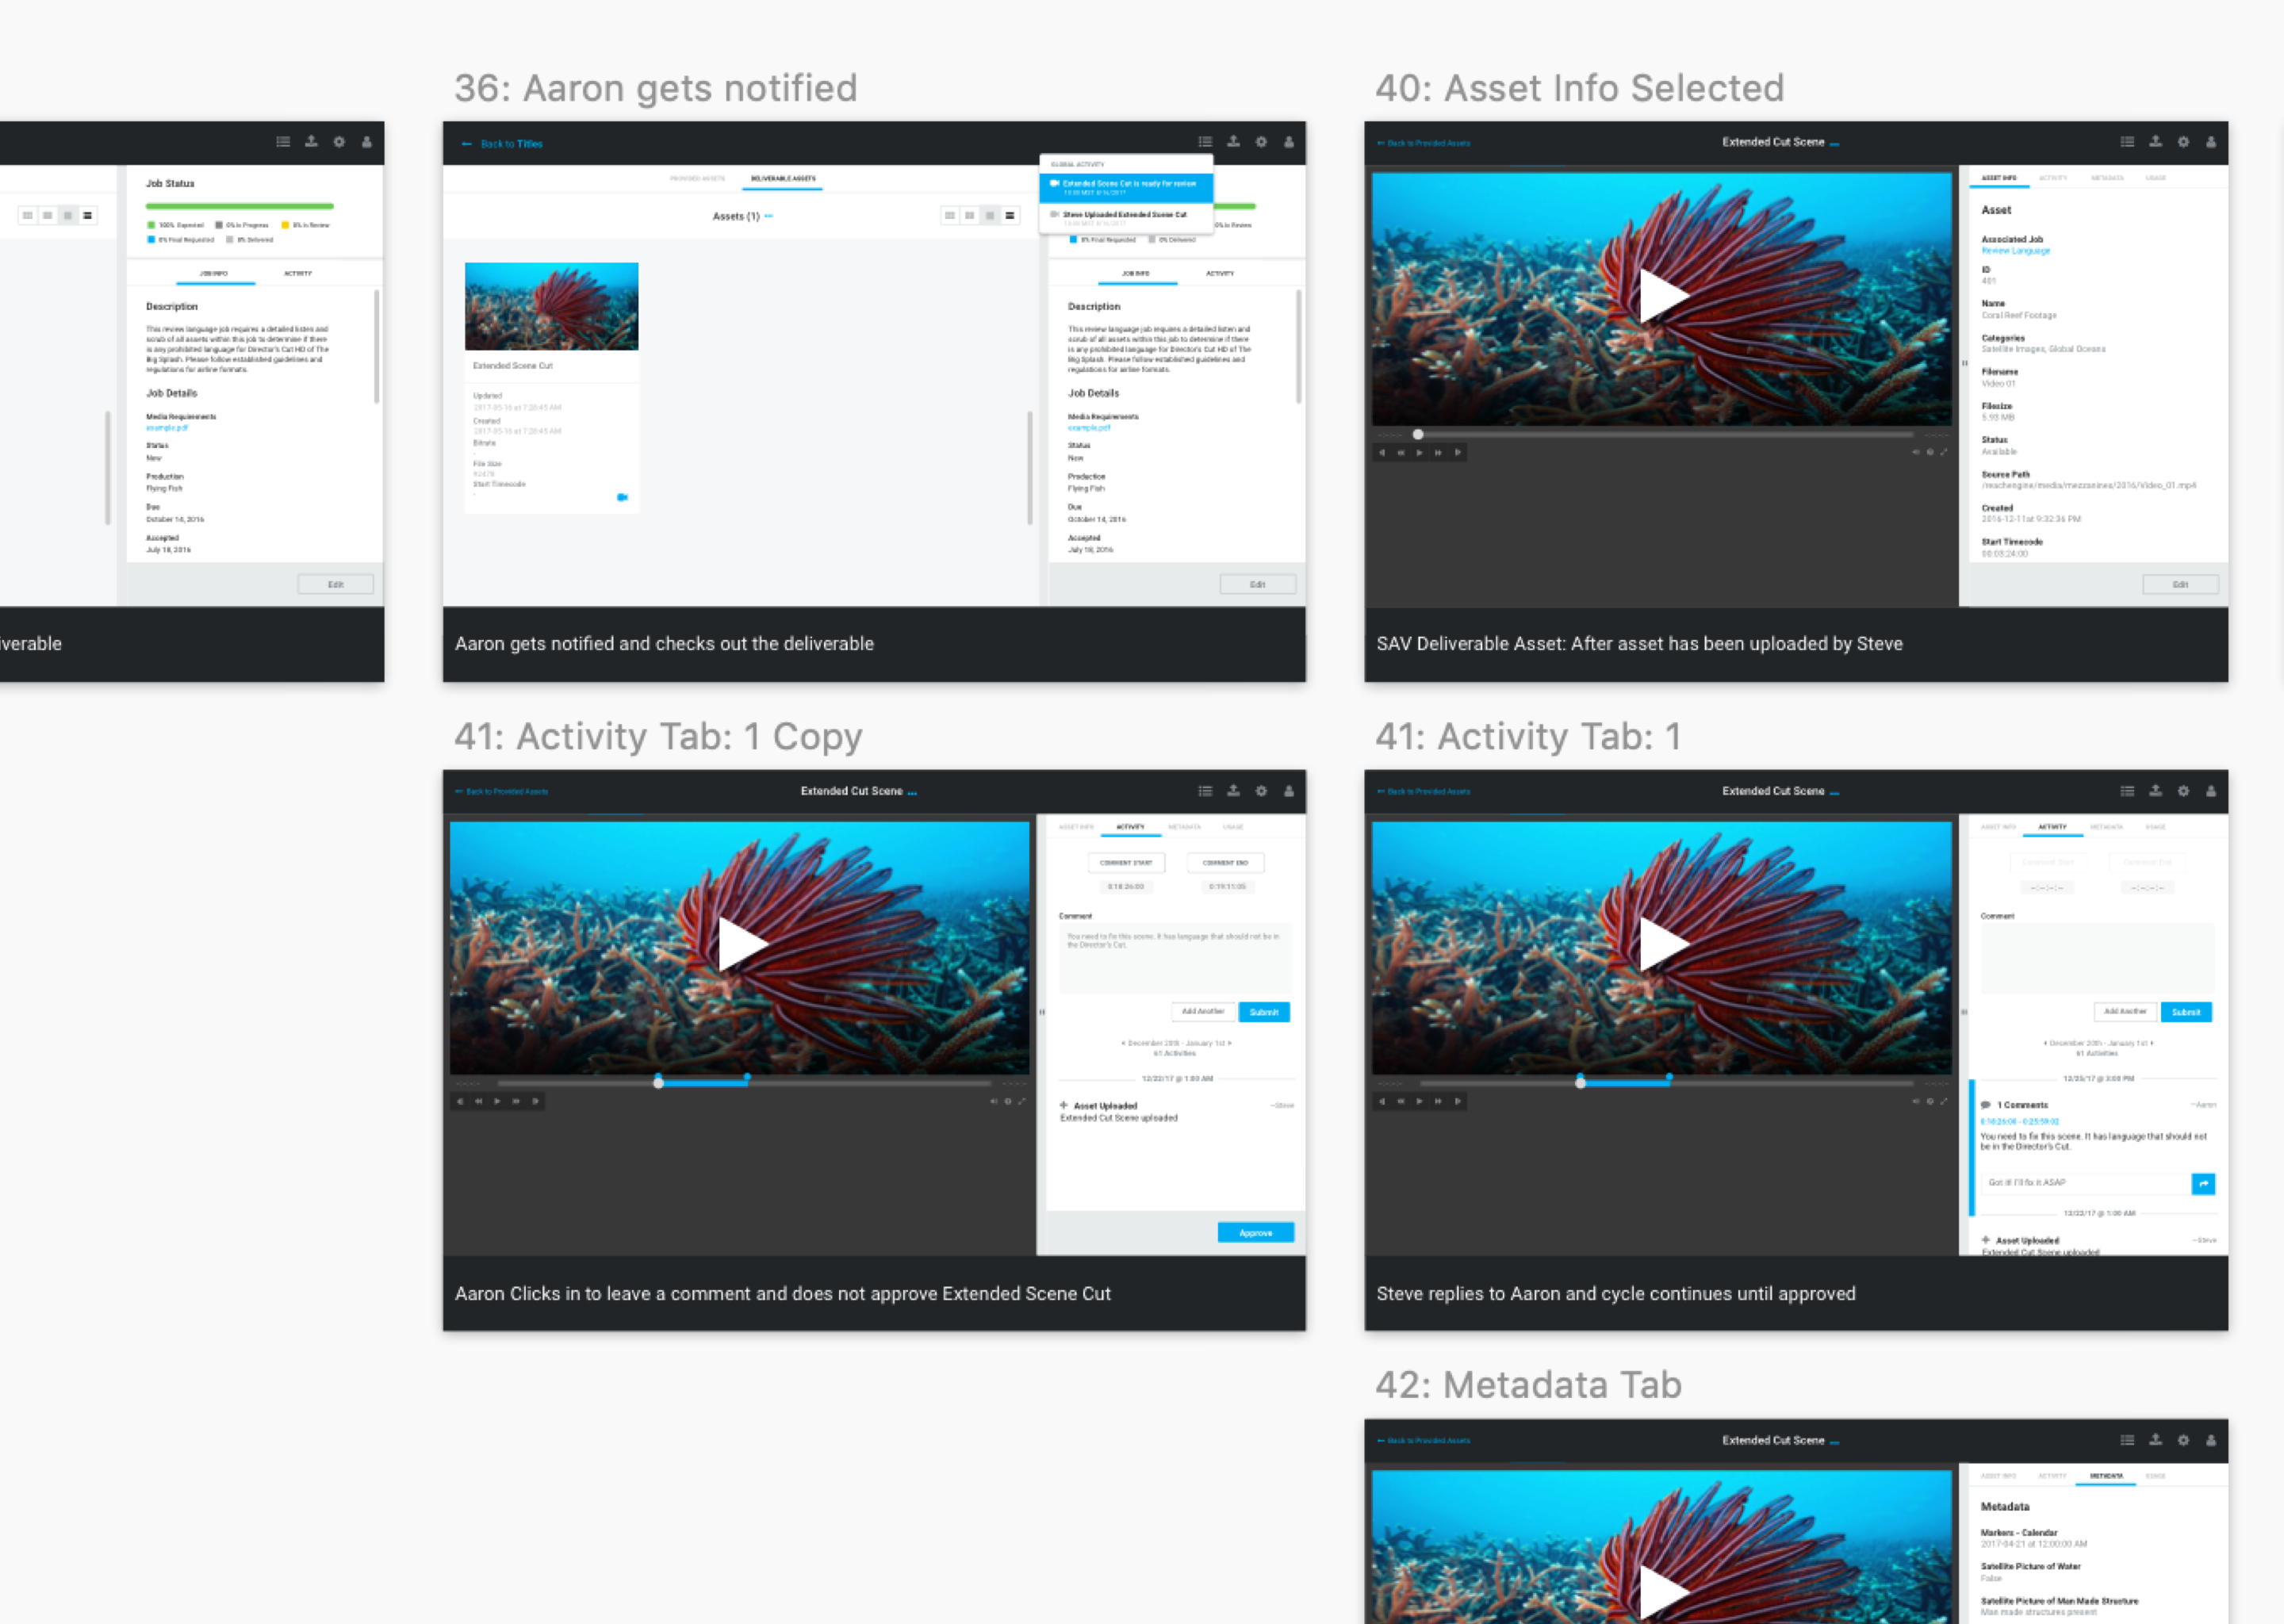Open the Review Language link under Associated Job
The width and height of the screenshot is (2284, 1624).
click(x=2015, y=251)
